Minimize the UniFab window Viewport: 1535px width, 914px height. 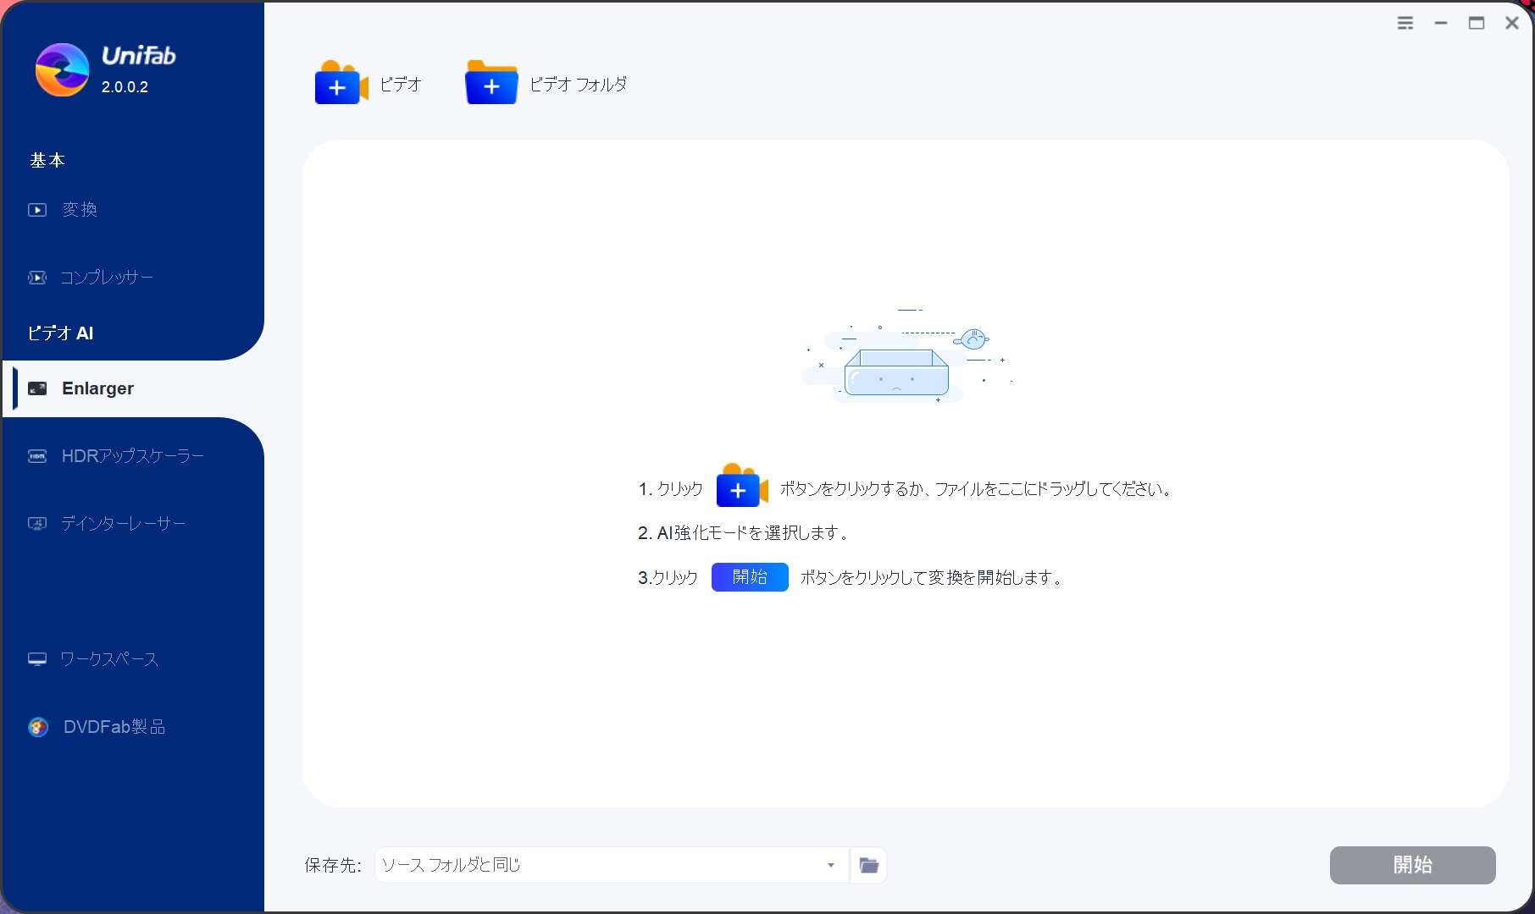pyautogui.click(x=1441, y=23)
